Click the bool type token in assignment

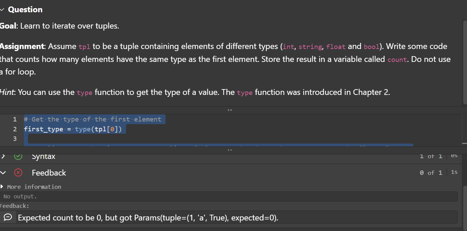pos(371,47)
